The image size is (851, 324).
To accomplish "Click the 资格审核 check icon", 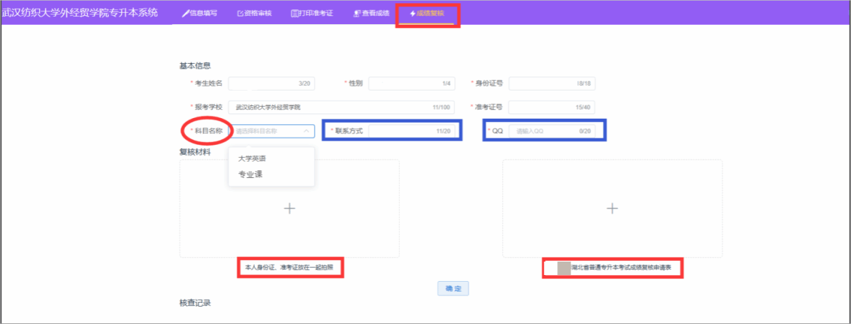I will pyautogui.click(x=241, y=13).
